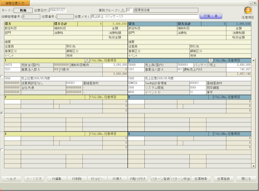Click 全社共通 cell in debit side
The image size is (259, 191).
pos(43,88)
